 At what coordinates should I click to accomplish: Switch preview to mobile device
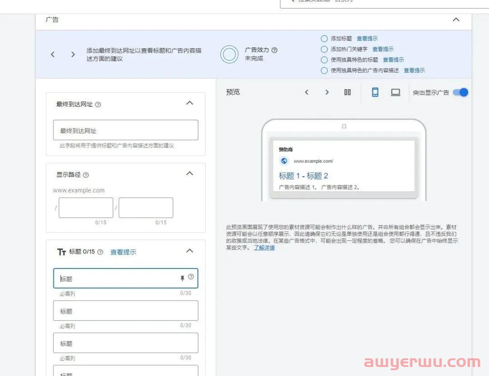click(375, 92)
